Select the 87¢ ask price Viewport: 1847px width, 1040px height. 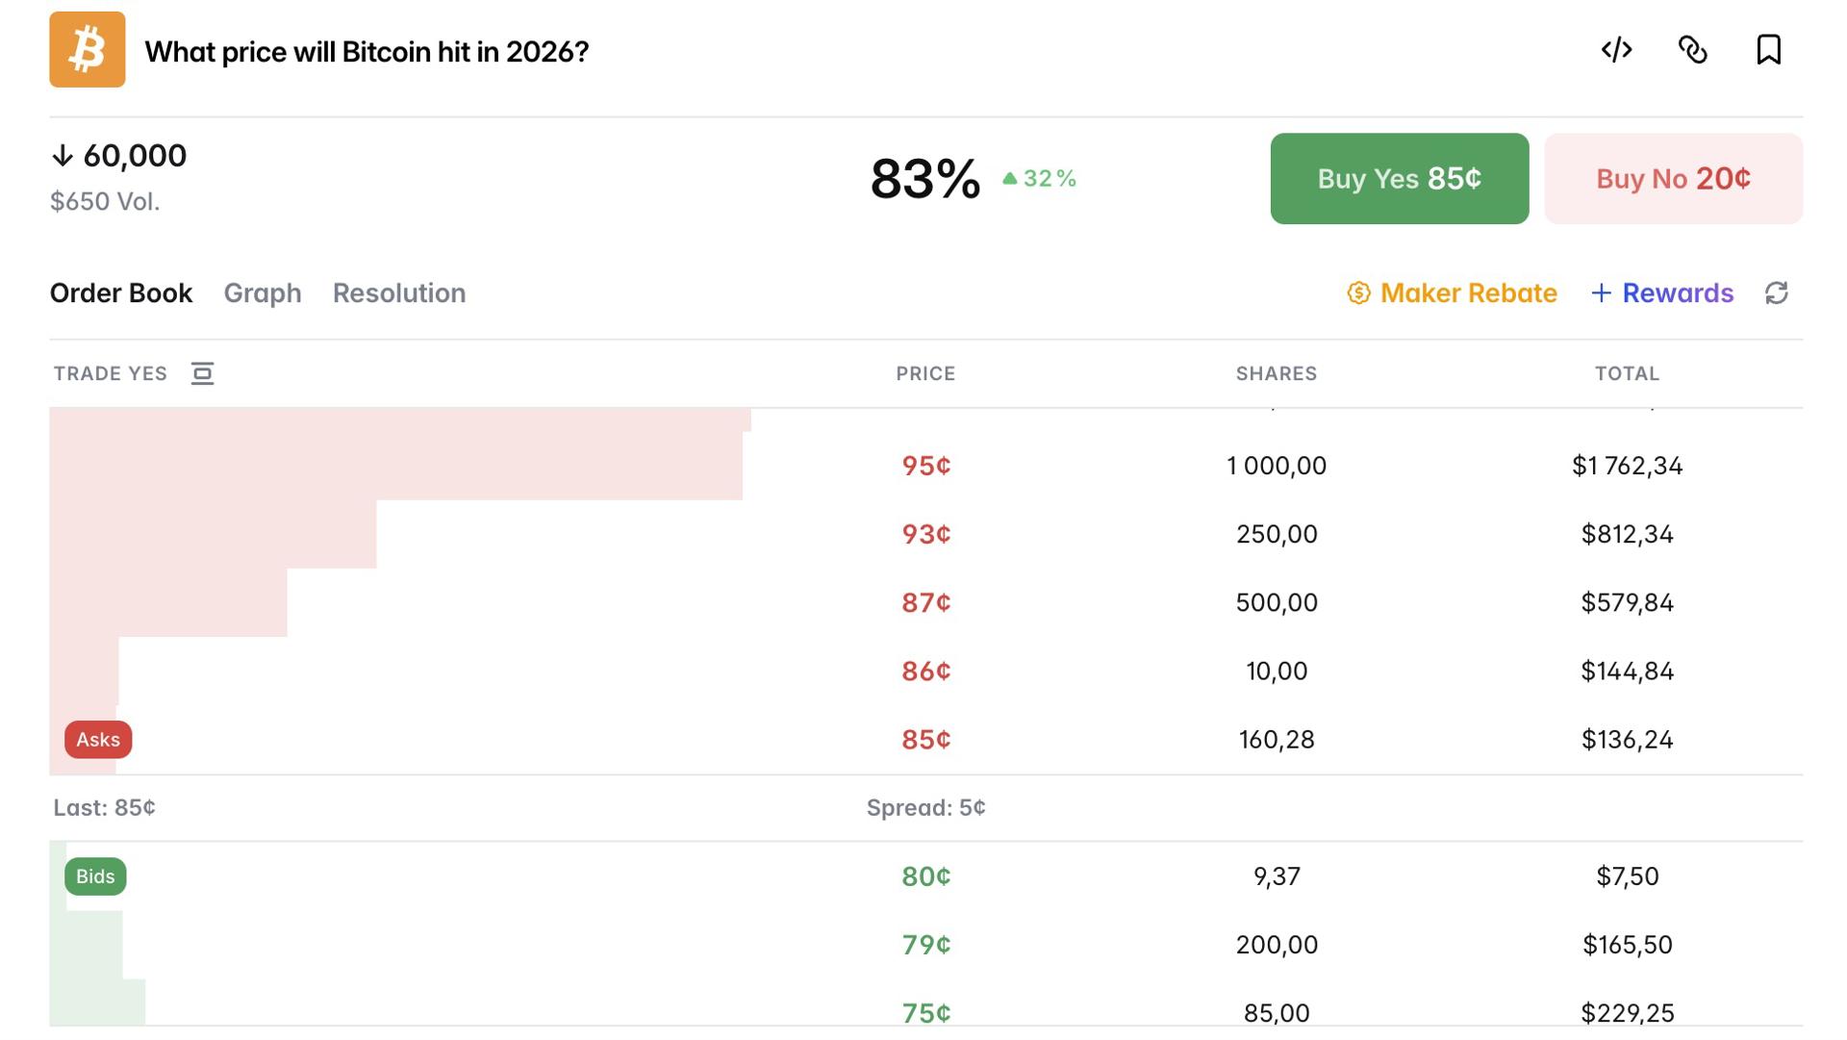pos(926,602)
